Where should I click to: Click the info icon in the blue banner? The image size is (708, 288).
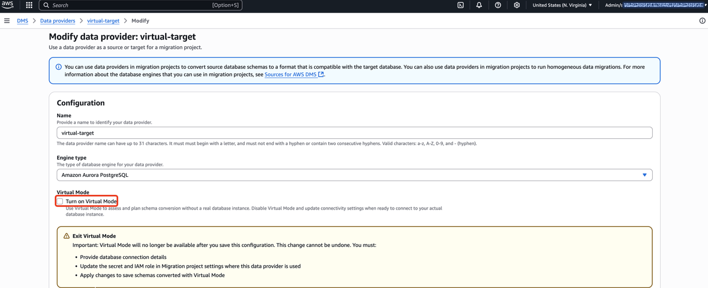(59, 67)
